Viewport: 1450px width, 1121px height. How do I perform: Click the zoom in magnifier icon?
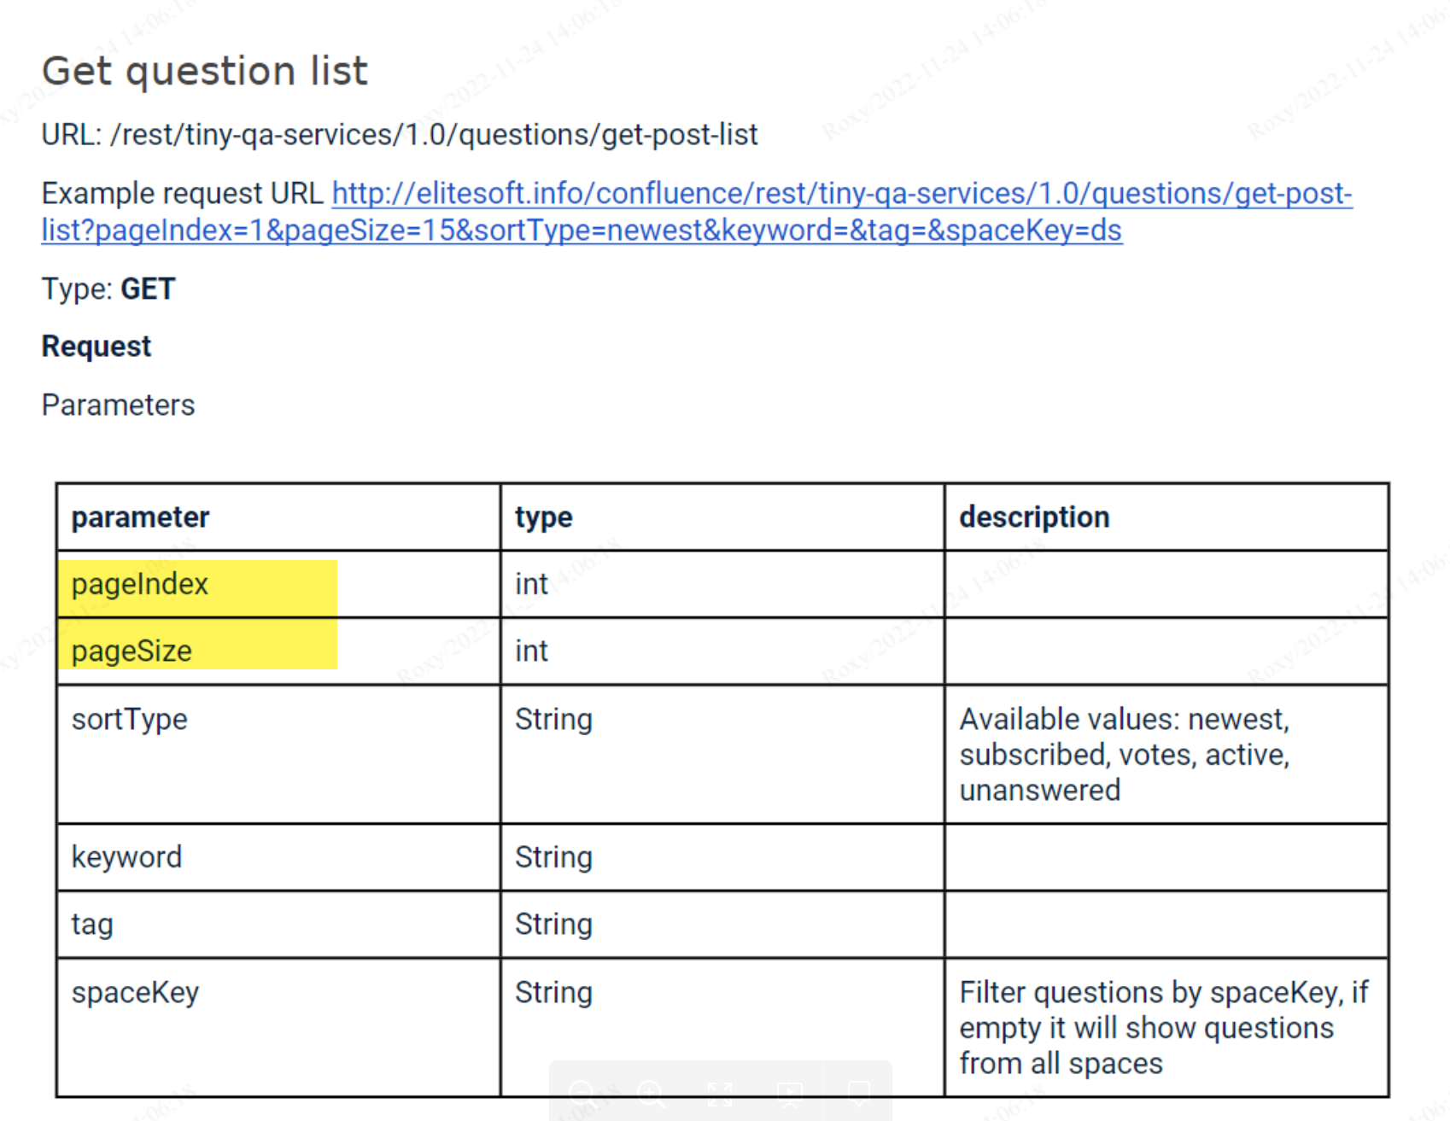[652, 1092]
